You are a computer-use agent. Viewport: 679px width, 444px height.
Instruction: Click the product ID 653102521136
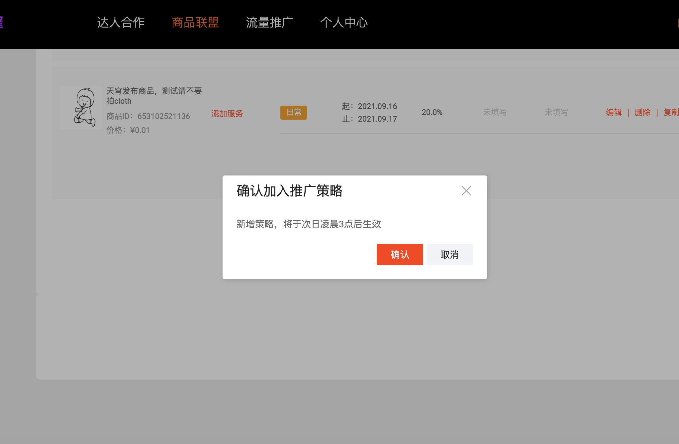point(164,116)
